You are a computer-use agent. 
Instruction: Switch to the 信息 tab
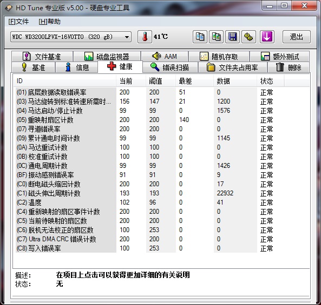click(x=76, y=67)
